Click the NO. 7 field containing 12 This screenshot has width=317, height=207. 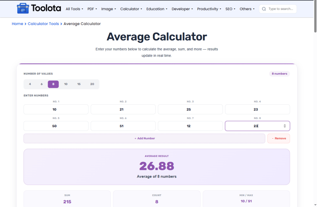pyautogui.click(x=190, y=126)
